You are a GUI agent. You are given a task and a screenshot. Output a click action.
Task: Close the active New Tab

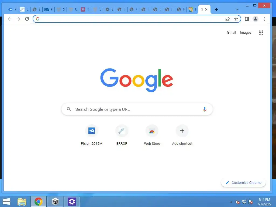[x=206, y=9]
